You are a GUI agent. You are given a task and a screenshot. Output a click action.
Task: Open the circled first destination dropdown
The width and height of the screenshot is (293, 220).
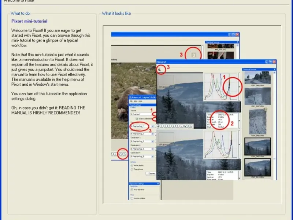pos(152,126)
